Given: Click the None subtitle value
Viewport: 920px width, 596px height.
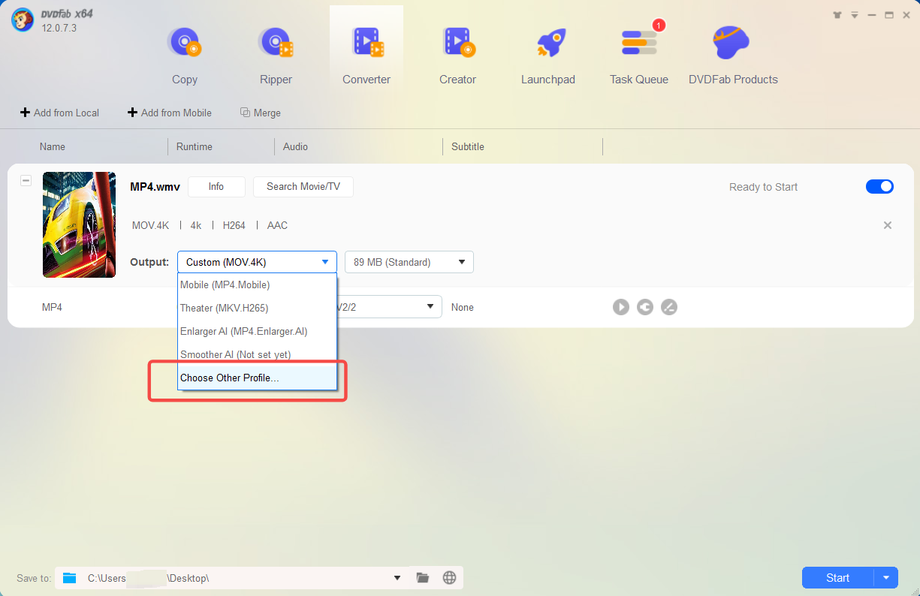Looking at the screenshot, I should coord(463,307).
